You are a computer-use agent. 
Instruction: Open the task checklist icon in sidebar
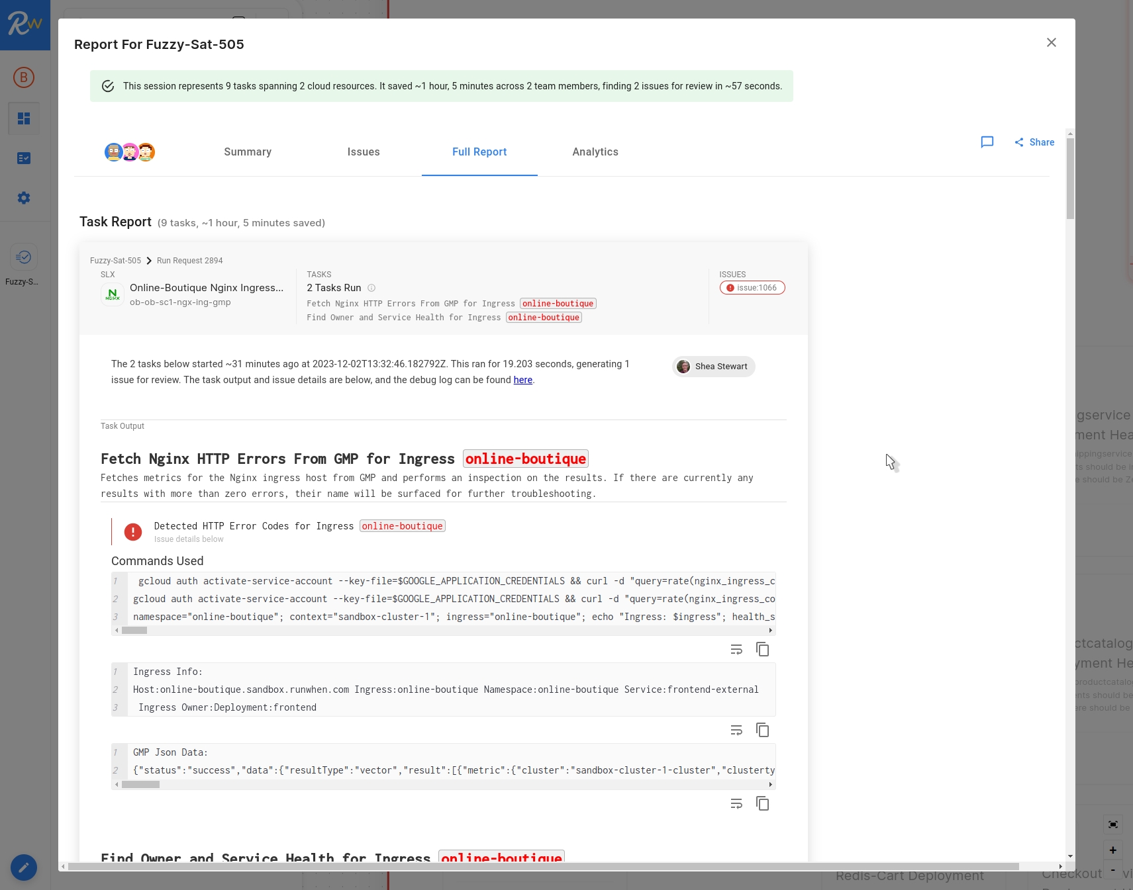[24, 158]
